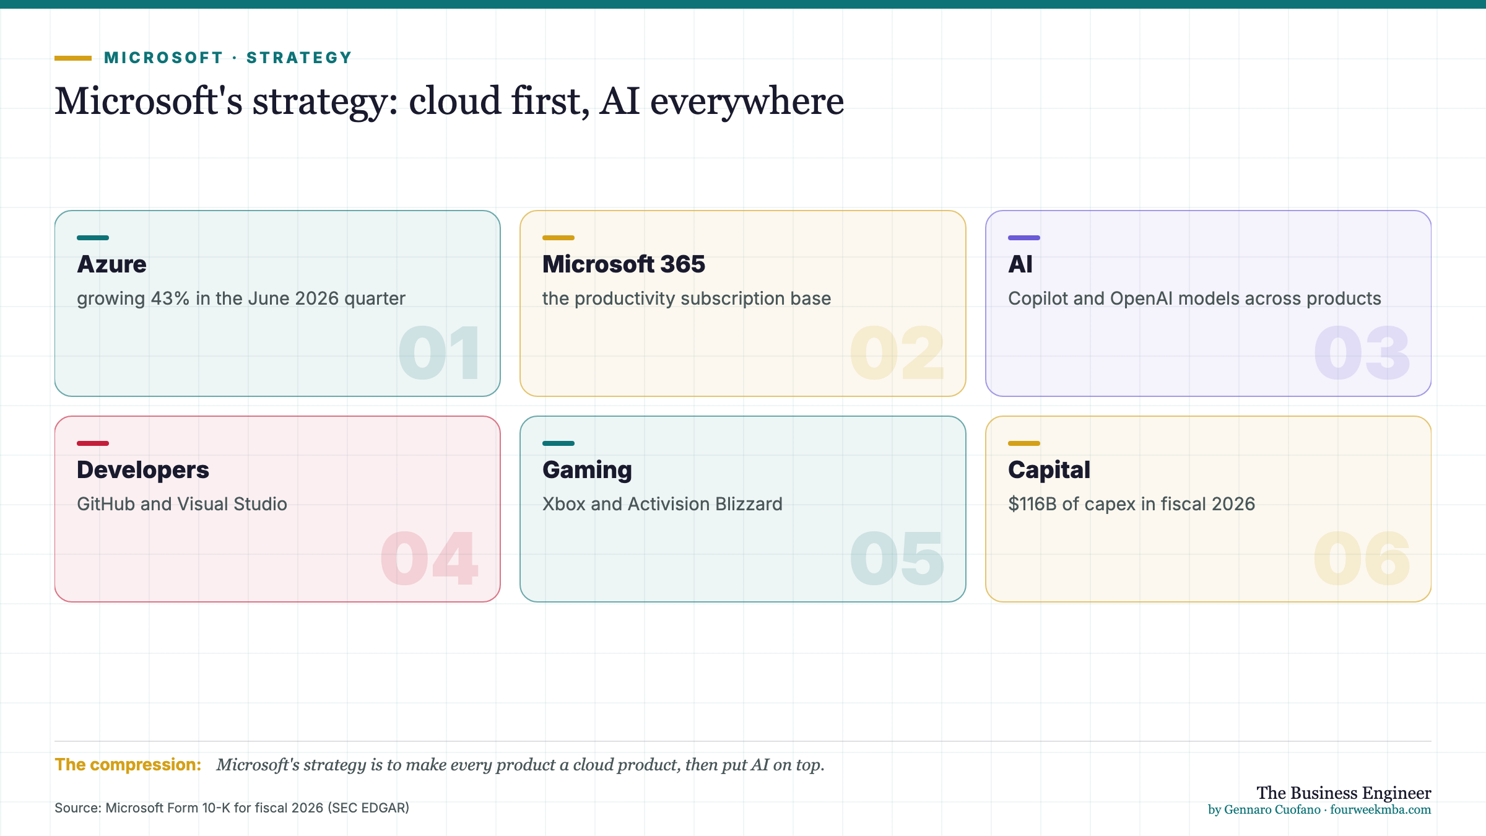Image resolution: width=1486 pixels, height=836 pixels.
Task: Select the 'MICROSOFT · STRATEGY' eyebrow label
Action: (228, 58)
